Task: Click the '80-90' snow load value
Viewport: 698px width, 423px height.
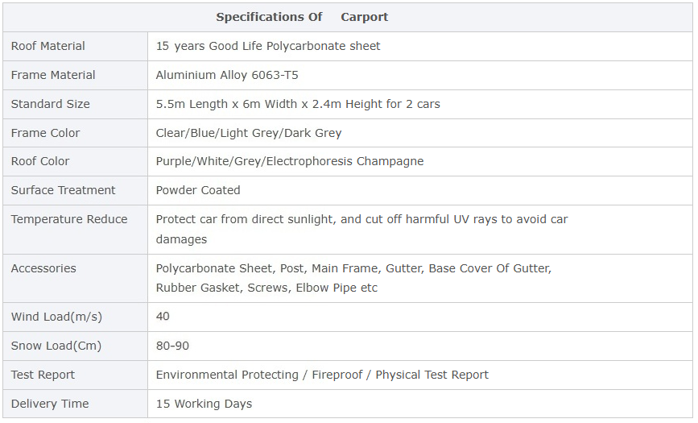Action: pos(173,346)
